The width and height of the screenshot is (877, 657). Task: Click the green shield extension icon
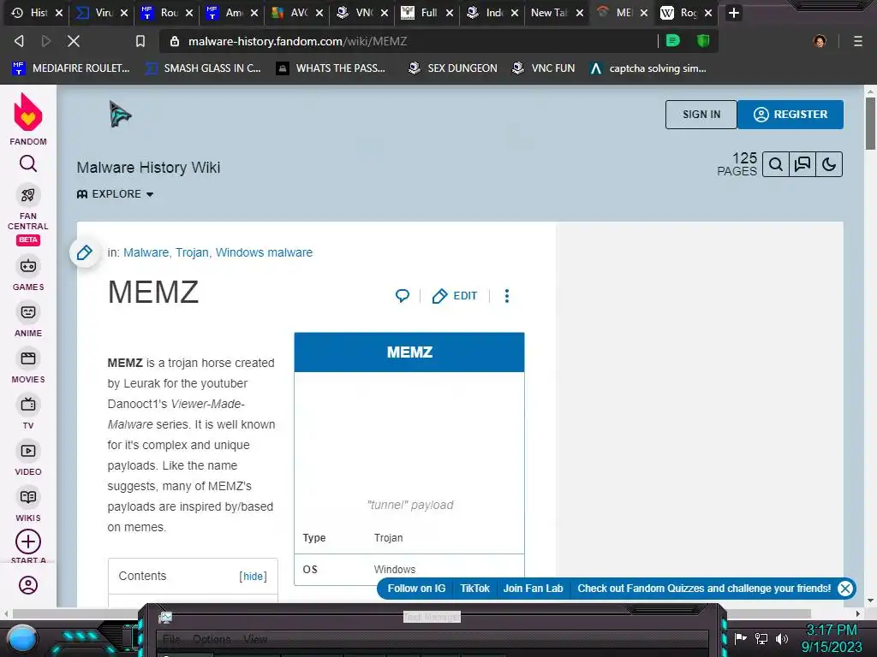point(703,40)
